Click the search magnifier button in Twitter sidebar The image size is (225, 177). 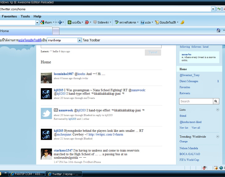[216, 101]
